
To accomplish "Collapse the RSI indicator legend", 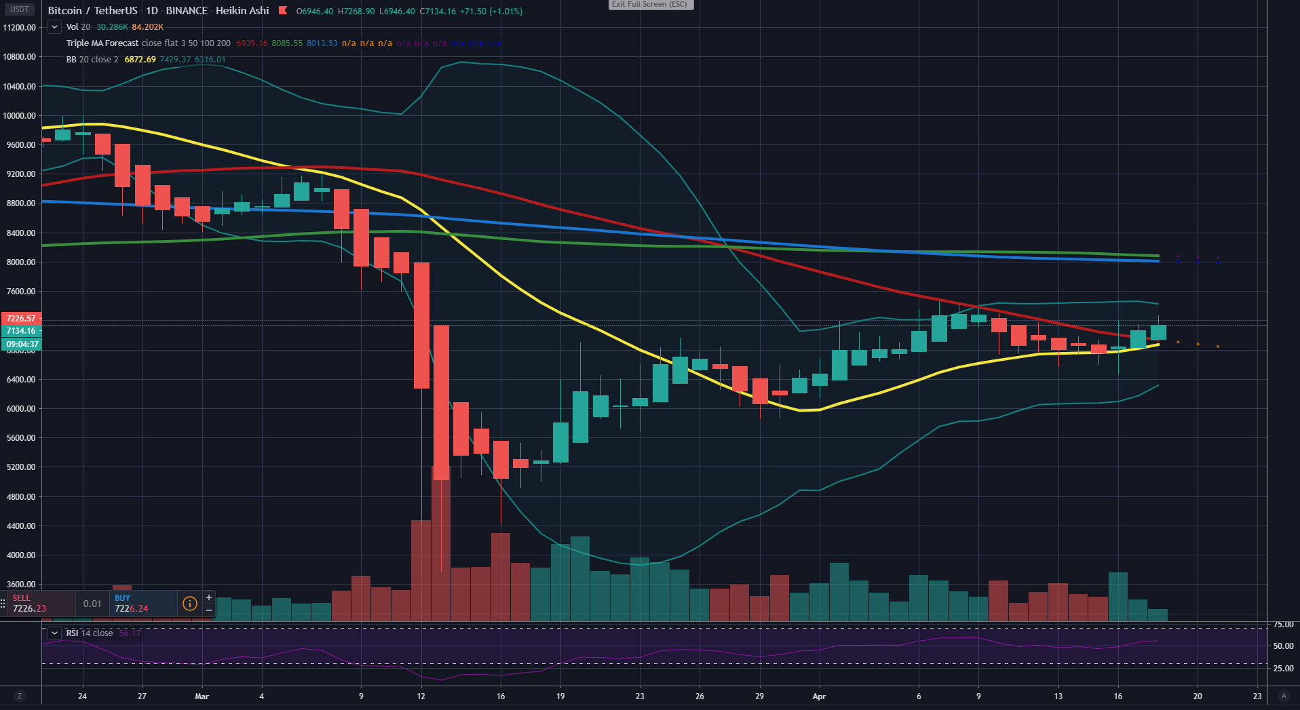I will (x=54, y=633).
